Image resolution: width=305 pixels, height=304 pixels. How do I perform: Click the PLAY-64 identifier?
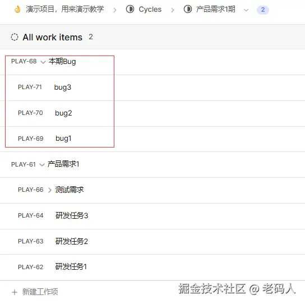[x=30, y=215]
